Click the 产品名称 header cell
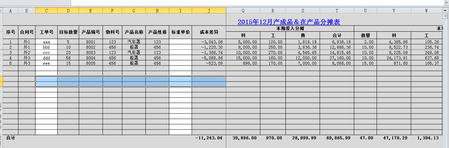449x148 pixels. (134, 32)
